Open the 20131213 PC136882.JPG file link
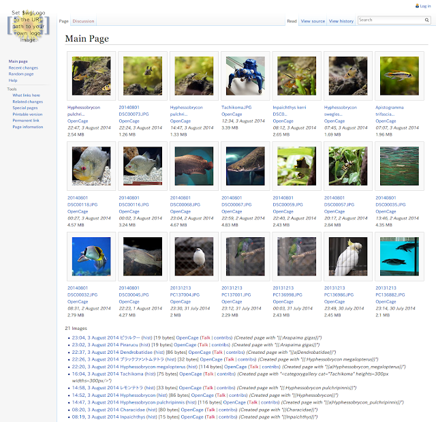 pos(390,291)
